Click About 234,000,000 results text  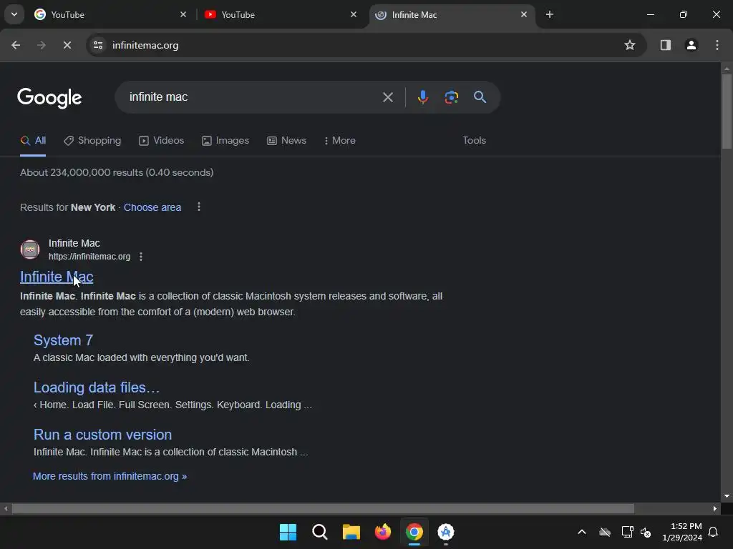click(117, 173)
